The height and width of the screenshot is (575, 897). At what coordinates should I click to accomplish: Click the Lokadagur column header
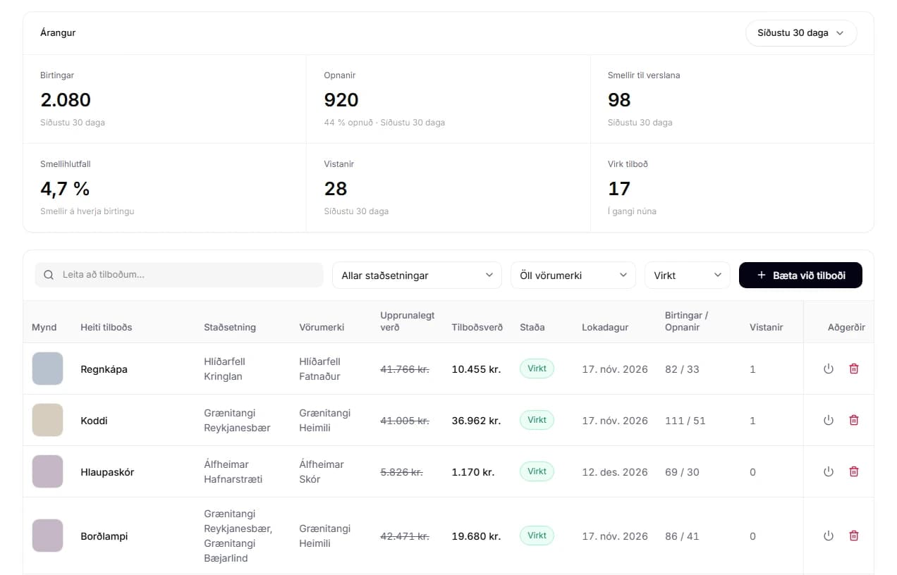tap(605, 327)
